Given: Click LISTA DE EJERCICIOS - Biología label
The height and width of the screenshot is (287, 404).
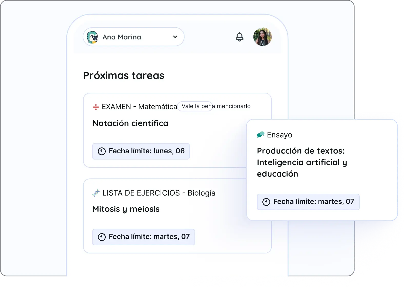Looking at the screenshot, I should click(x=159, y=193).
